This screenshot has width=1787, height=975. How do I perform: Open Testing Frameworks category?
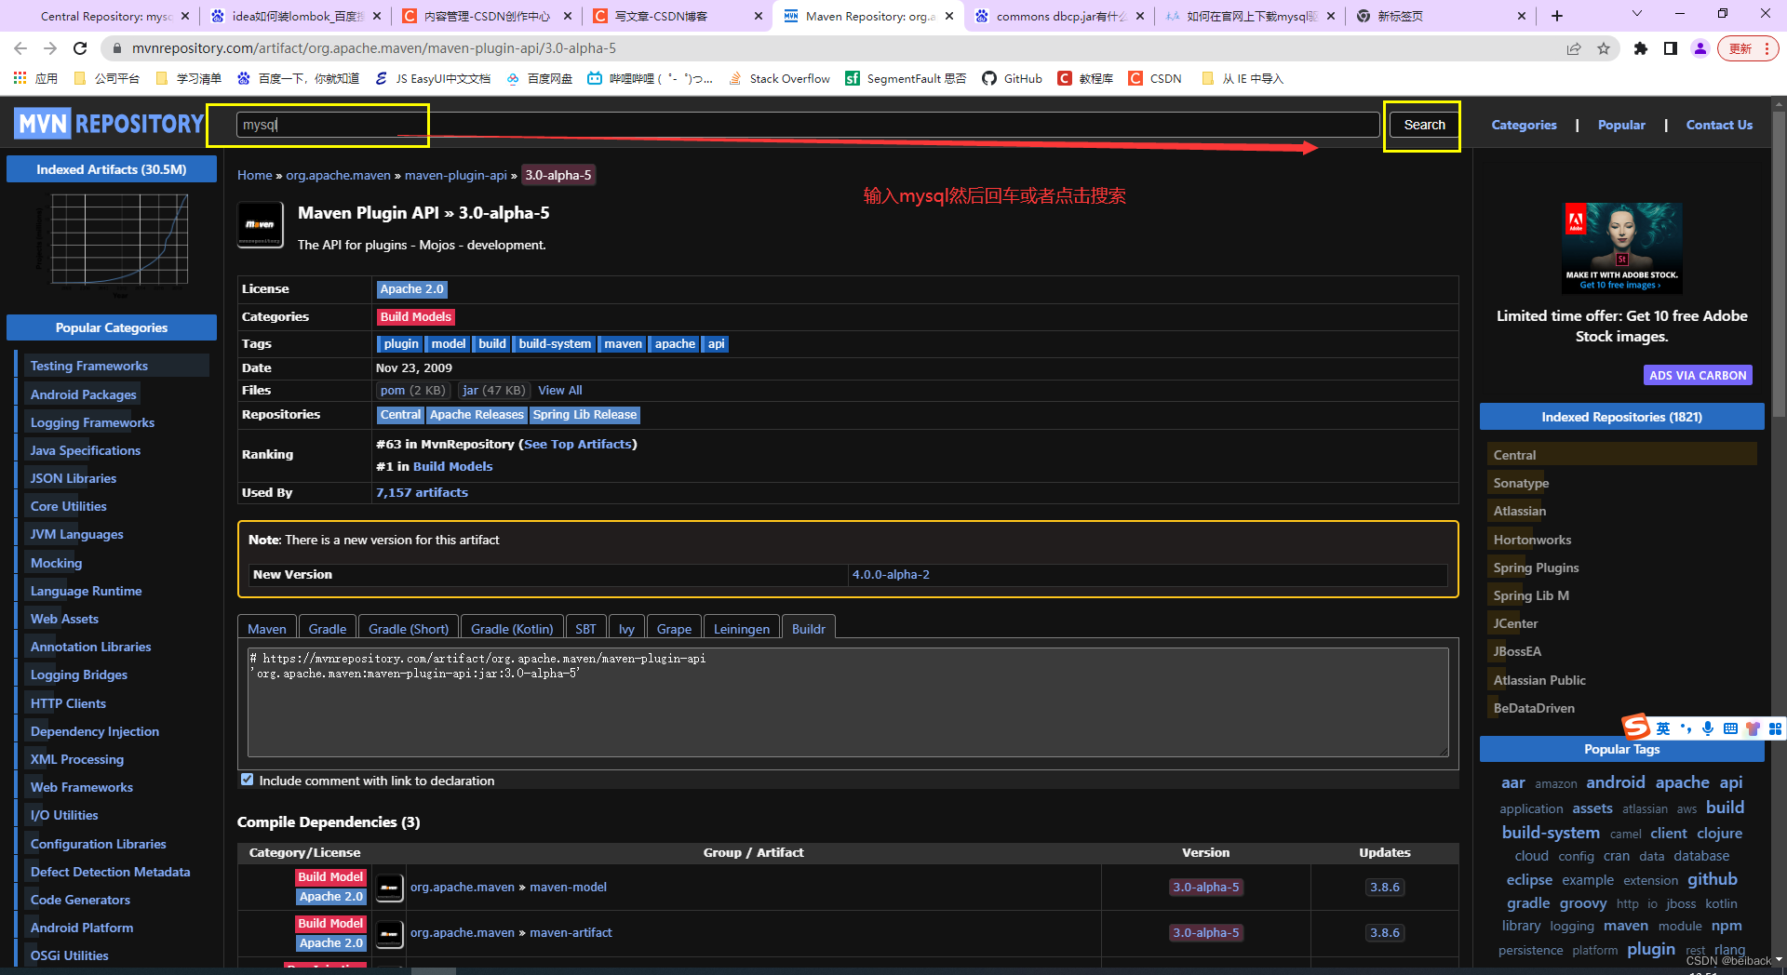[x=89, y=366]
